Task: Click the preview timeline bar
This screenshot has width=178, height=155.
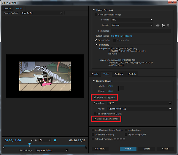Action: pos(45,146)
